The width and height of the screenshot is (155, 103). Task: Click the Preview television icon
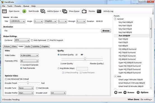click(x=84, y=11)
